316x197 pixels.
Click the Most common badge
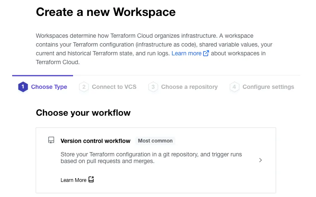pyautogui.click(x=155, y=141)
